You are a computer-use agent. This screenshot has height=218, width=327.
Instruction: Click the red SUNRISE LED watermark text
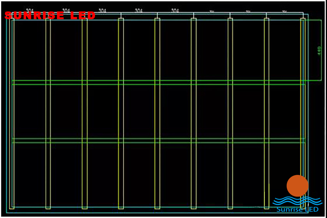click(x=49, y=15)
